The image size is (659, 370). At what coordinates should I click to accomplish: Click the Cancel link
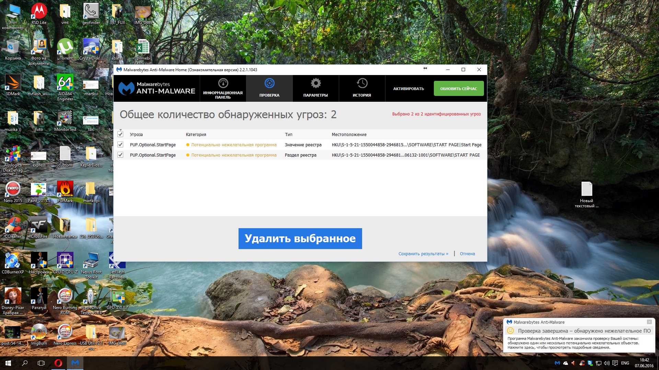[467, 254]
